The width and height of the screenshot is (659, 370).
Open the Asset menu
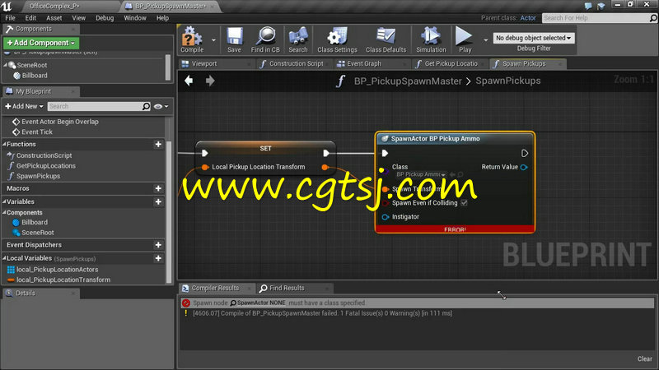point(54,18)
